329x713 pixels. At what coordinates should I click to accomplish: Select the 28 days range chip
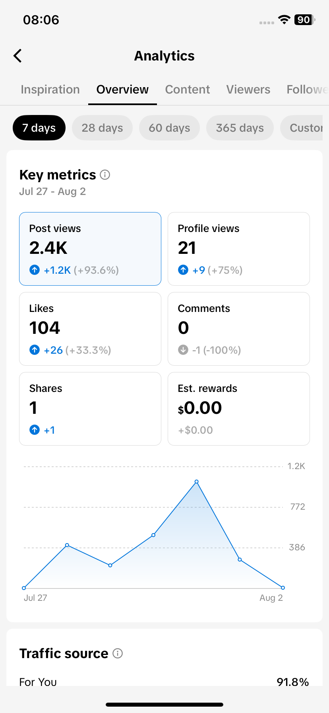click(x=102, y=128)
